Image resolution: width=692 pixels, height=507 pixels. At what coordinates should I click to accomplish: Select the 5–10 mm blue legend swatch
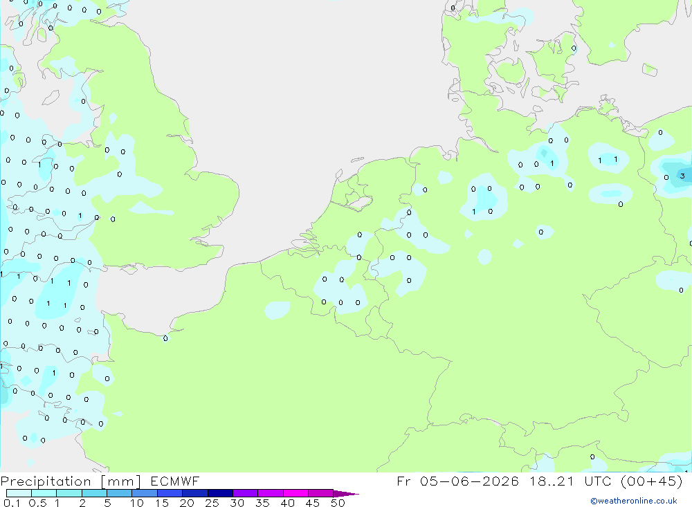[120, 493]
